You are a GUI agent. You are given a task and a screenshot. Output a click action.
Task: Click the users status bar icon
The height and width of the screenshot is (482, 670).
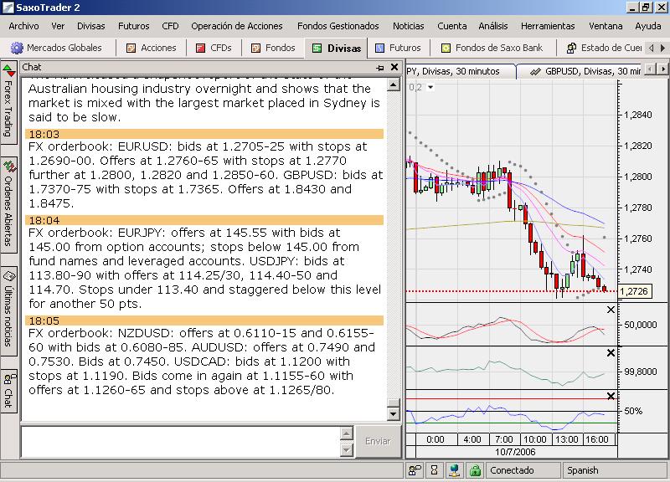click(415, 470)
